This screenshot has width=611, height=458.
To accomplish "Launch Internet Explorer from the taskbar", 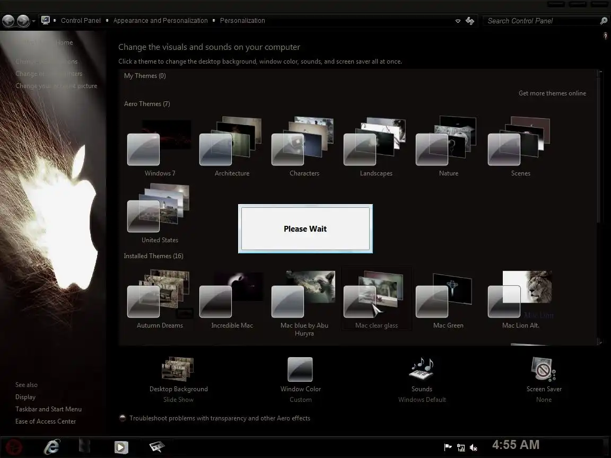I will [51, 447].
